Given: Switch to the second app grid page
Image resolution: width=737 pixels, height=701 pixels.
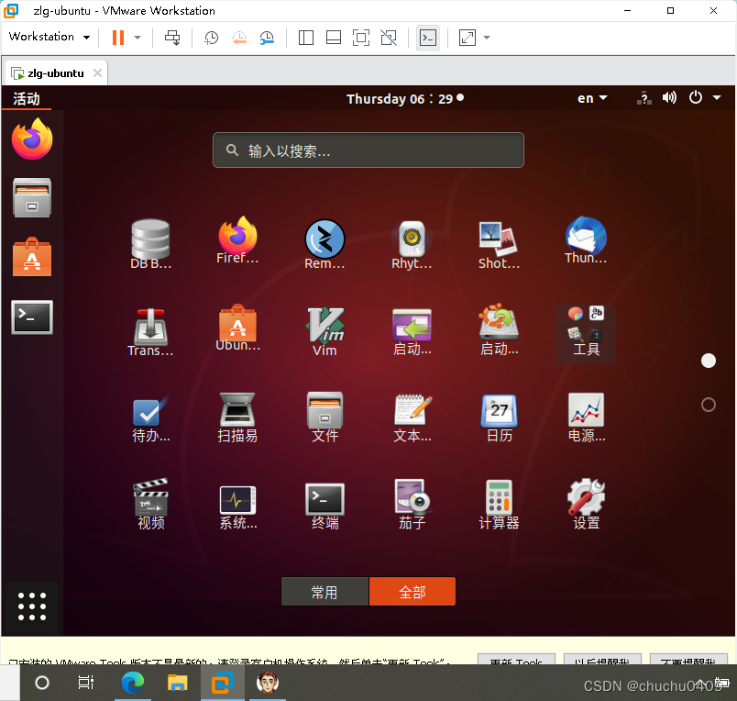Looking at the screenshot, I should (x=709, y=405).
